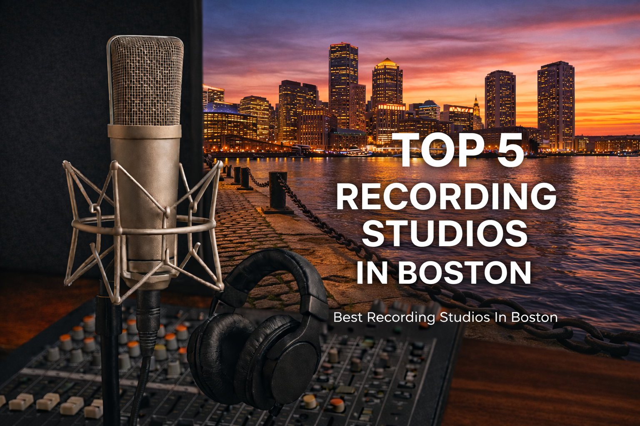Screen dimensions: 640x426
Task: Click the "Best Recording Studios In Boston" subtitle
Action: coord(445,317)
